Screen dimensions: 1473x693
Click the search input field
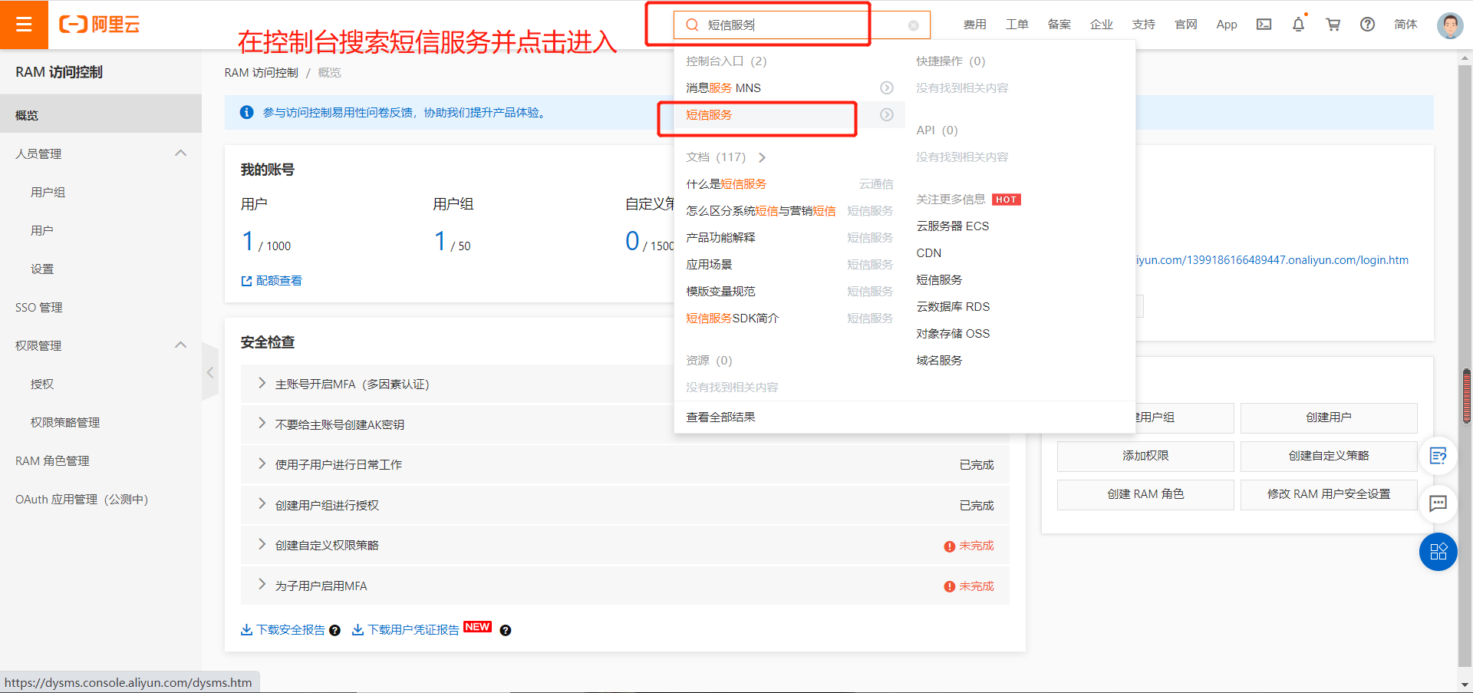coord(802,25)
